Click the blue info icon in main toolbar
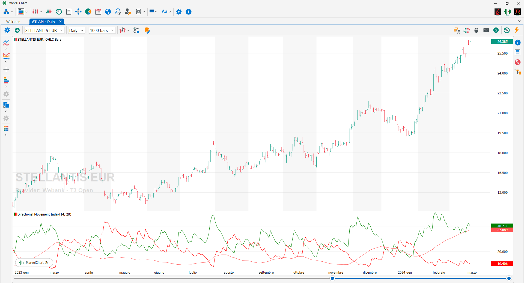The image size is (524, 284). coord(189,12)
